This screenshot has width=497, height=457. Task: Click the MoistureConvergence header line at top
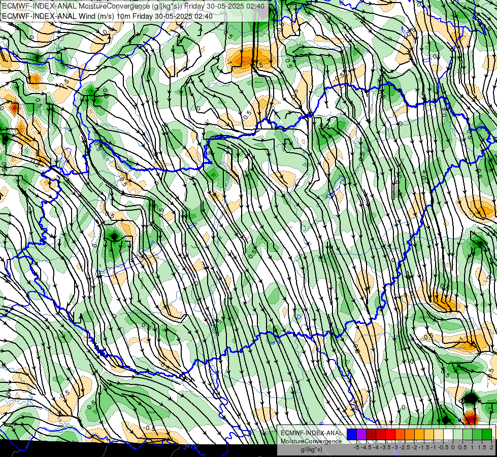point(134,6)
